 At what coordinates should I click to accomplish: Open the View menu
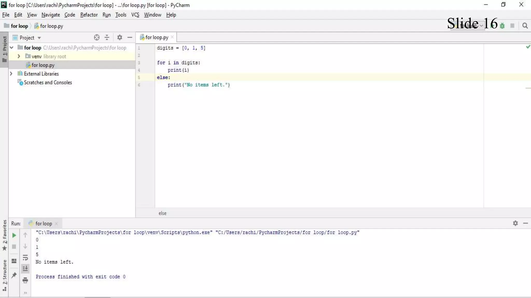point(32,15)
